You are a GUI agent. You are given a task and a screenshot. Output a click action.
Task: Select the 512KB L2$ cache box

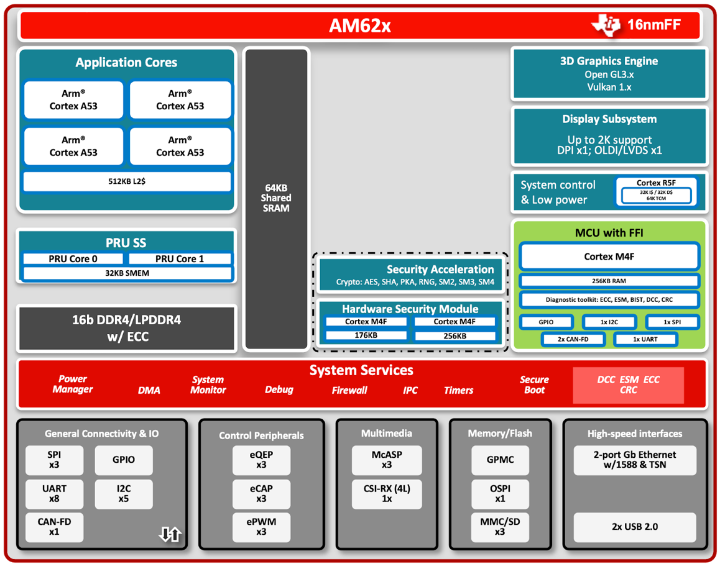coord(127,181)
